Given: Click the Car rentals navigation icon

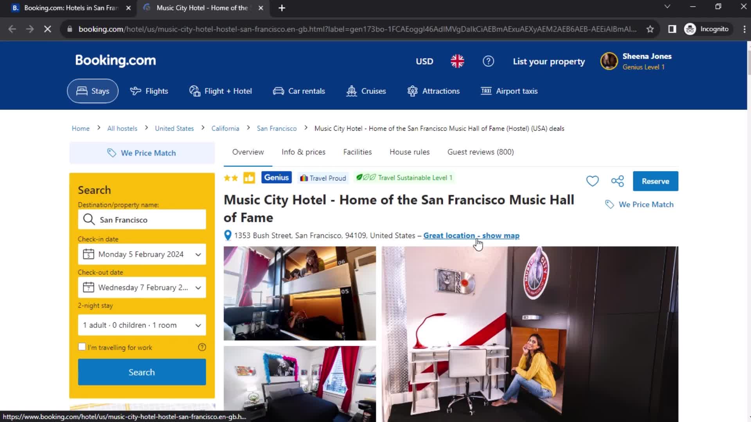Looking at the screenshot, I should click(x=278, y=91).
